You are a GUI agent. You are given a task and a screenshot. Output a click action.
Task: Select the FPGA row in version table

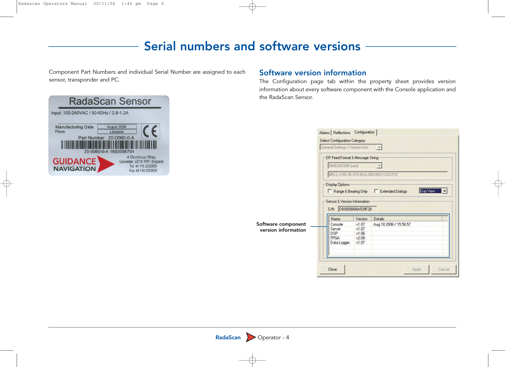click(x=388, y=238)
